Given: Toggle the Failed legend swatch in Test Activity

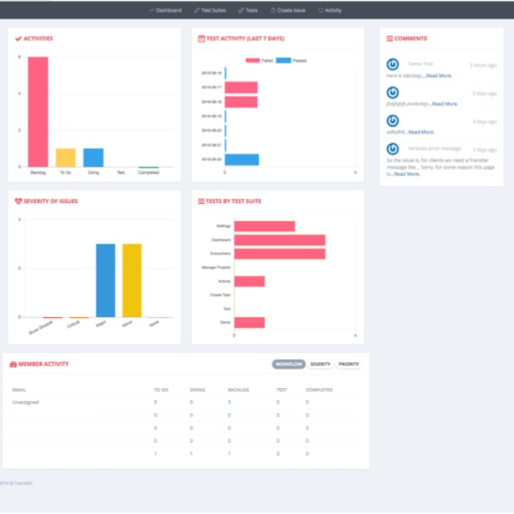Looking at the screenshot, I should [253, 60].
